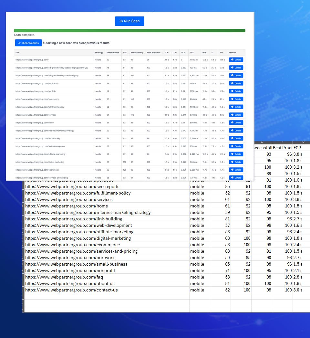Select the link-building URL in scan table
This screenshot has width=310, height=338.
tap(38, 138)
